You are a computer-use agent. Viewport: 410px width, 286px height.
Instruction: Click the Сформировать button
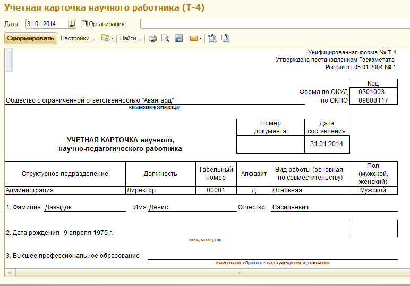click(31, 38)
